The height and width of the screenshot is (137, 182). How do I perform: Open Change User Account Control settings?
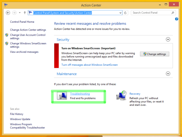click(x=28, y=37)
